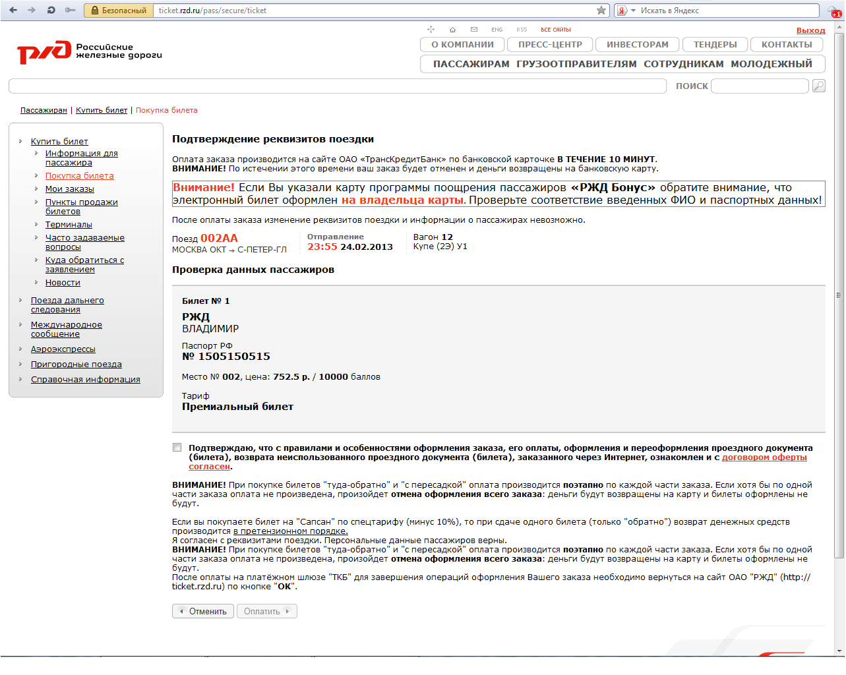Image resolution: width=846 pixels, height=675 pixels.
Task: Click the ПОИСК search input field
Action: coord(760,86)
